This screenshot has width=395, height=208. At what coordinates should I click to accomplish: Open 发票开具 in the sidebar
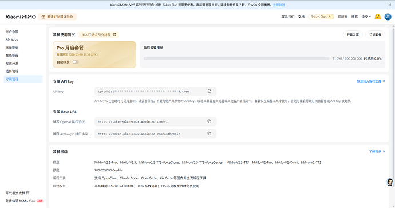pyautogui.click(x=12, y=63)
